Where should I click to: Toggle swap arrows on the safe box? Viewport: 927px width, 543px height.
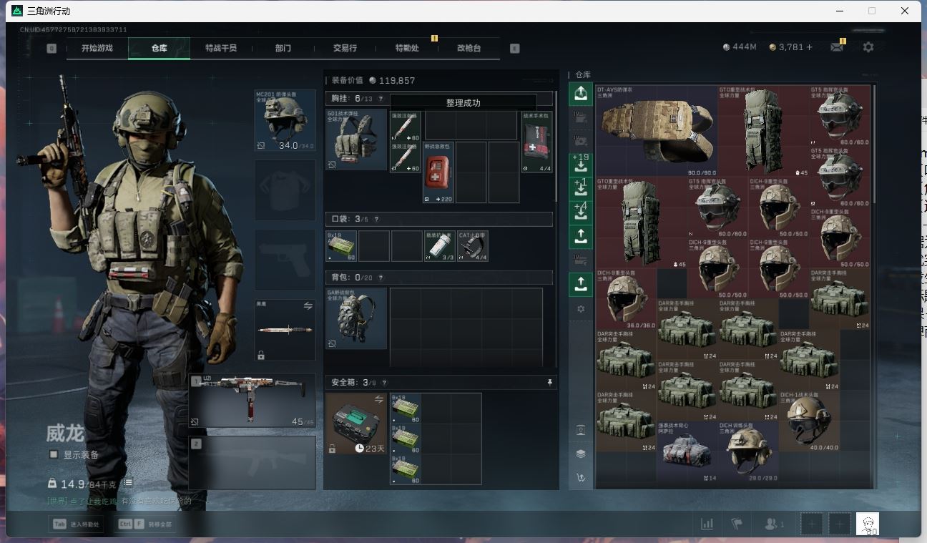click(379, 399)
